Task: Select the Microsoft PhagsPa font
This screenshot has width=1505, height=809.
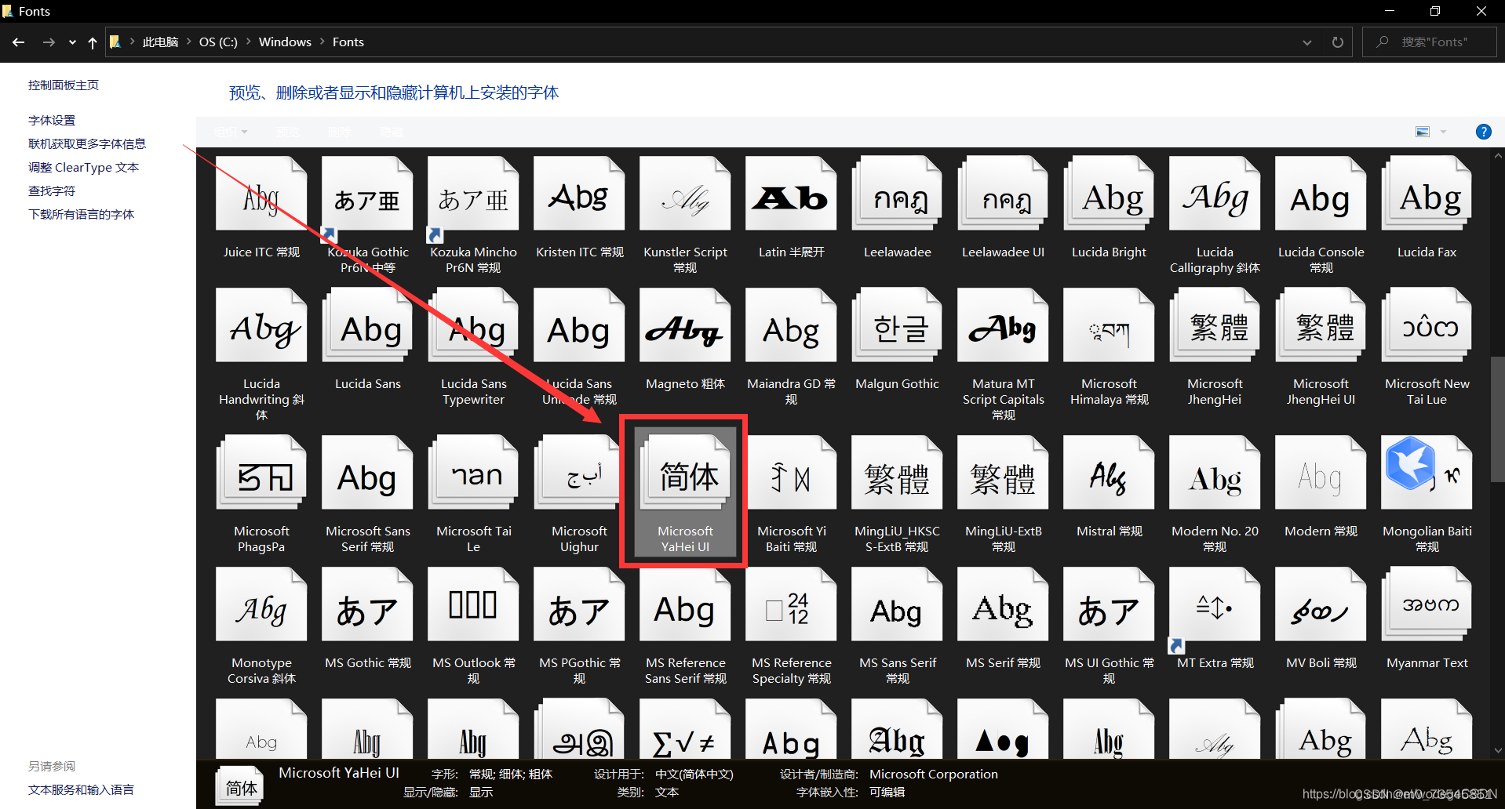Action: 261,494
